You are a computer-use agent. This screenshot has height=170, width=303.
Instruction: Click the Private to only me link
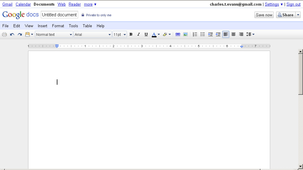tap(99, 15)
